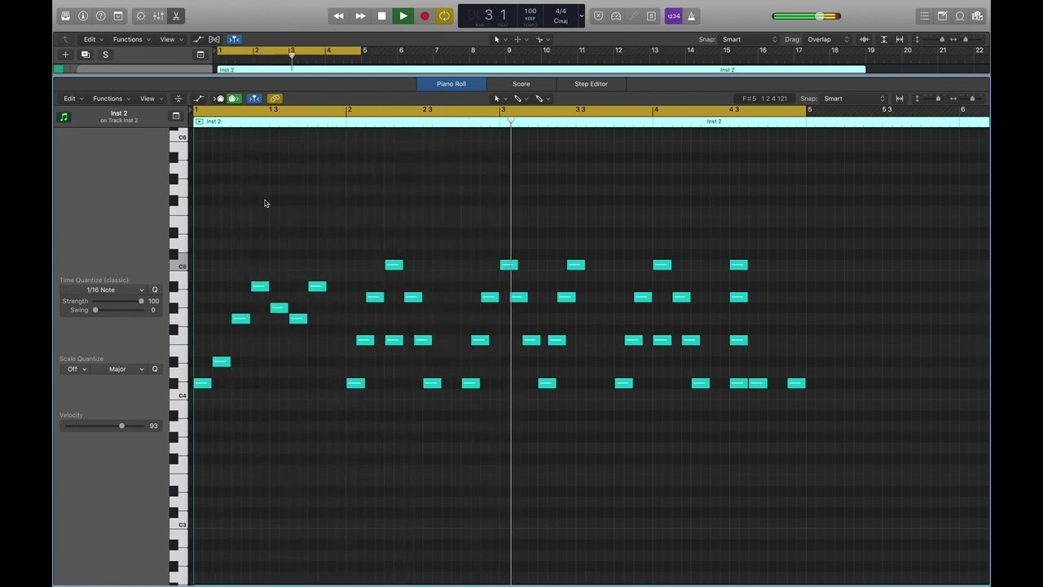Open Piano Roll View menu
1043x587 pixels.
tap(151, 99)
